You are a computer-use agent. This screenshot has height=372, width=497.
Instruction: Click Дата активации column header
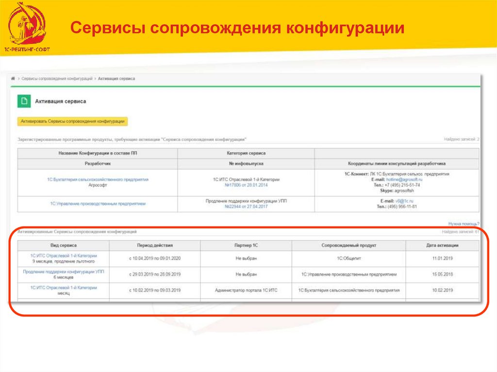pyautogui.click(x=443, y=245)
